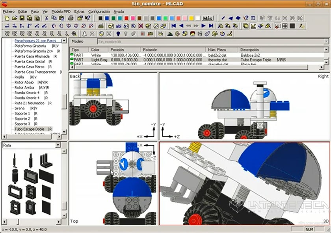The image size is (331, 233).
Task: Jump to last step with forward-end icon
Action: (x=211, y=26)
